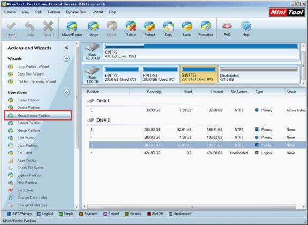
Task: Collapse the Actions and Wizards panel
Action: click(x=66, y=48)
